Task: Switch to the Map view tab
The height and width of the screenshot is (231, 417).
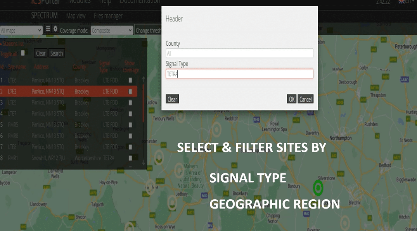Action: [76, 16]
